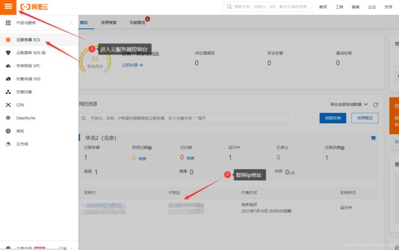Open 费用 in the top bar
The width and height of the screenshot is (399, 250).
coord(323,7)
